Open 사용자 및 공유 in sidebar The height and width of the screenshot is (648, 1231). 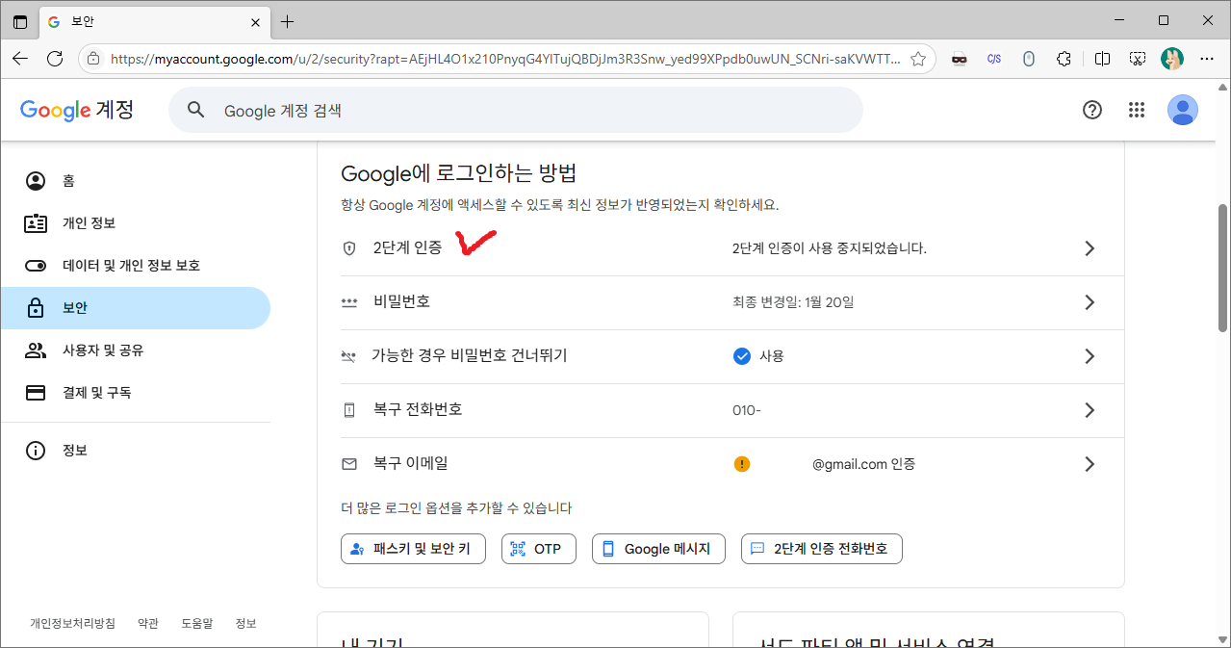pos(135,350)
